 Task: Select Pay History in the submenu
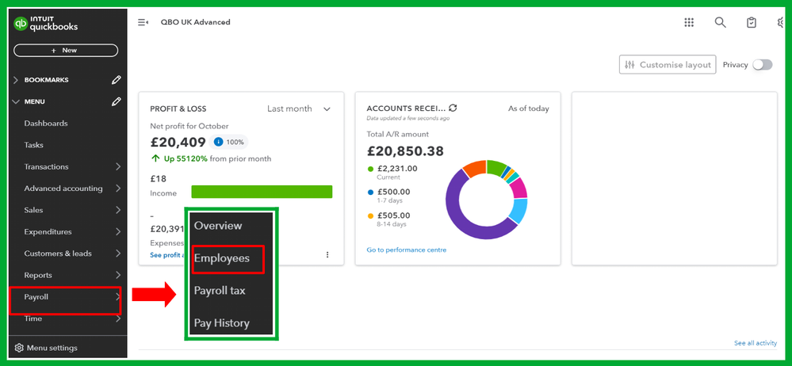pyautogui.click(x=222, y=323)
